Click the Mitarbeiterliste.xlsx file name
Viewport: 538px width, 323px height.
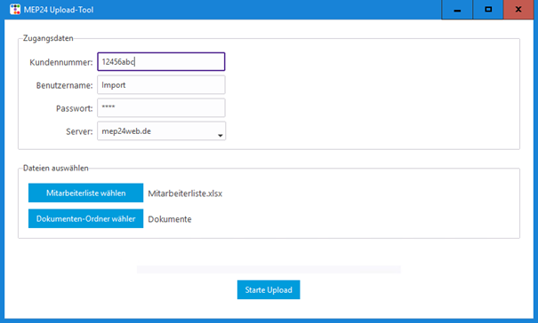point(185,193)
